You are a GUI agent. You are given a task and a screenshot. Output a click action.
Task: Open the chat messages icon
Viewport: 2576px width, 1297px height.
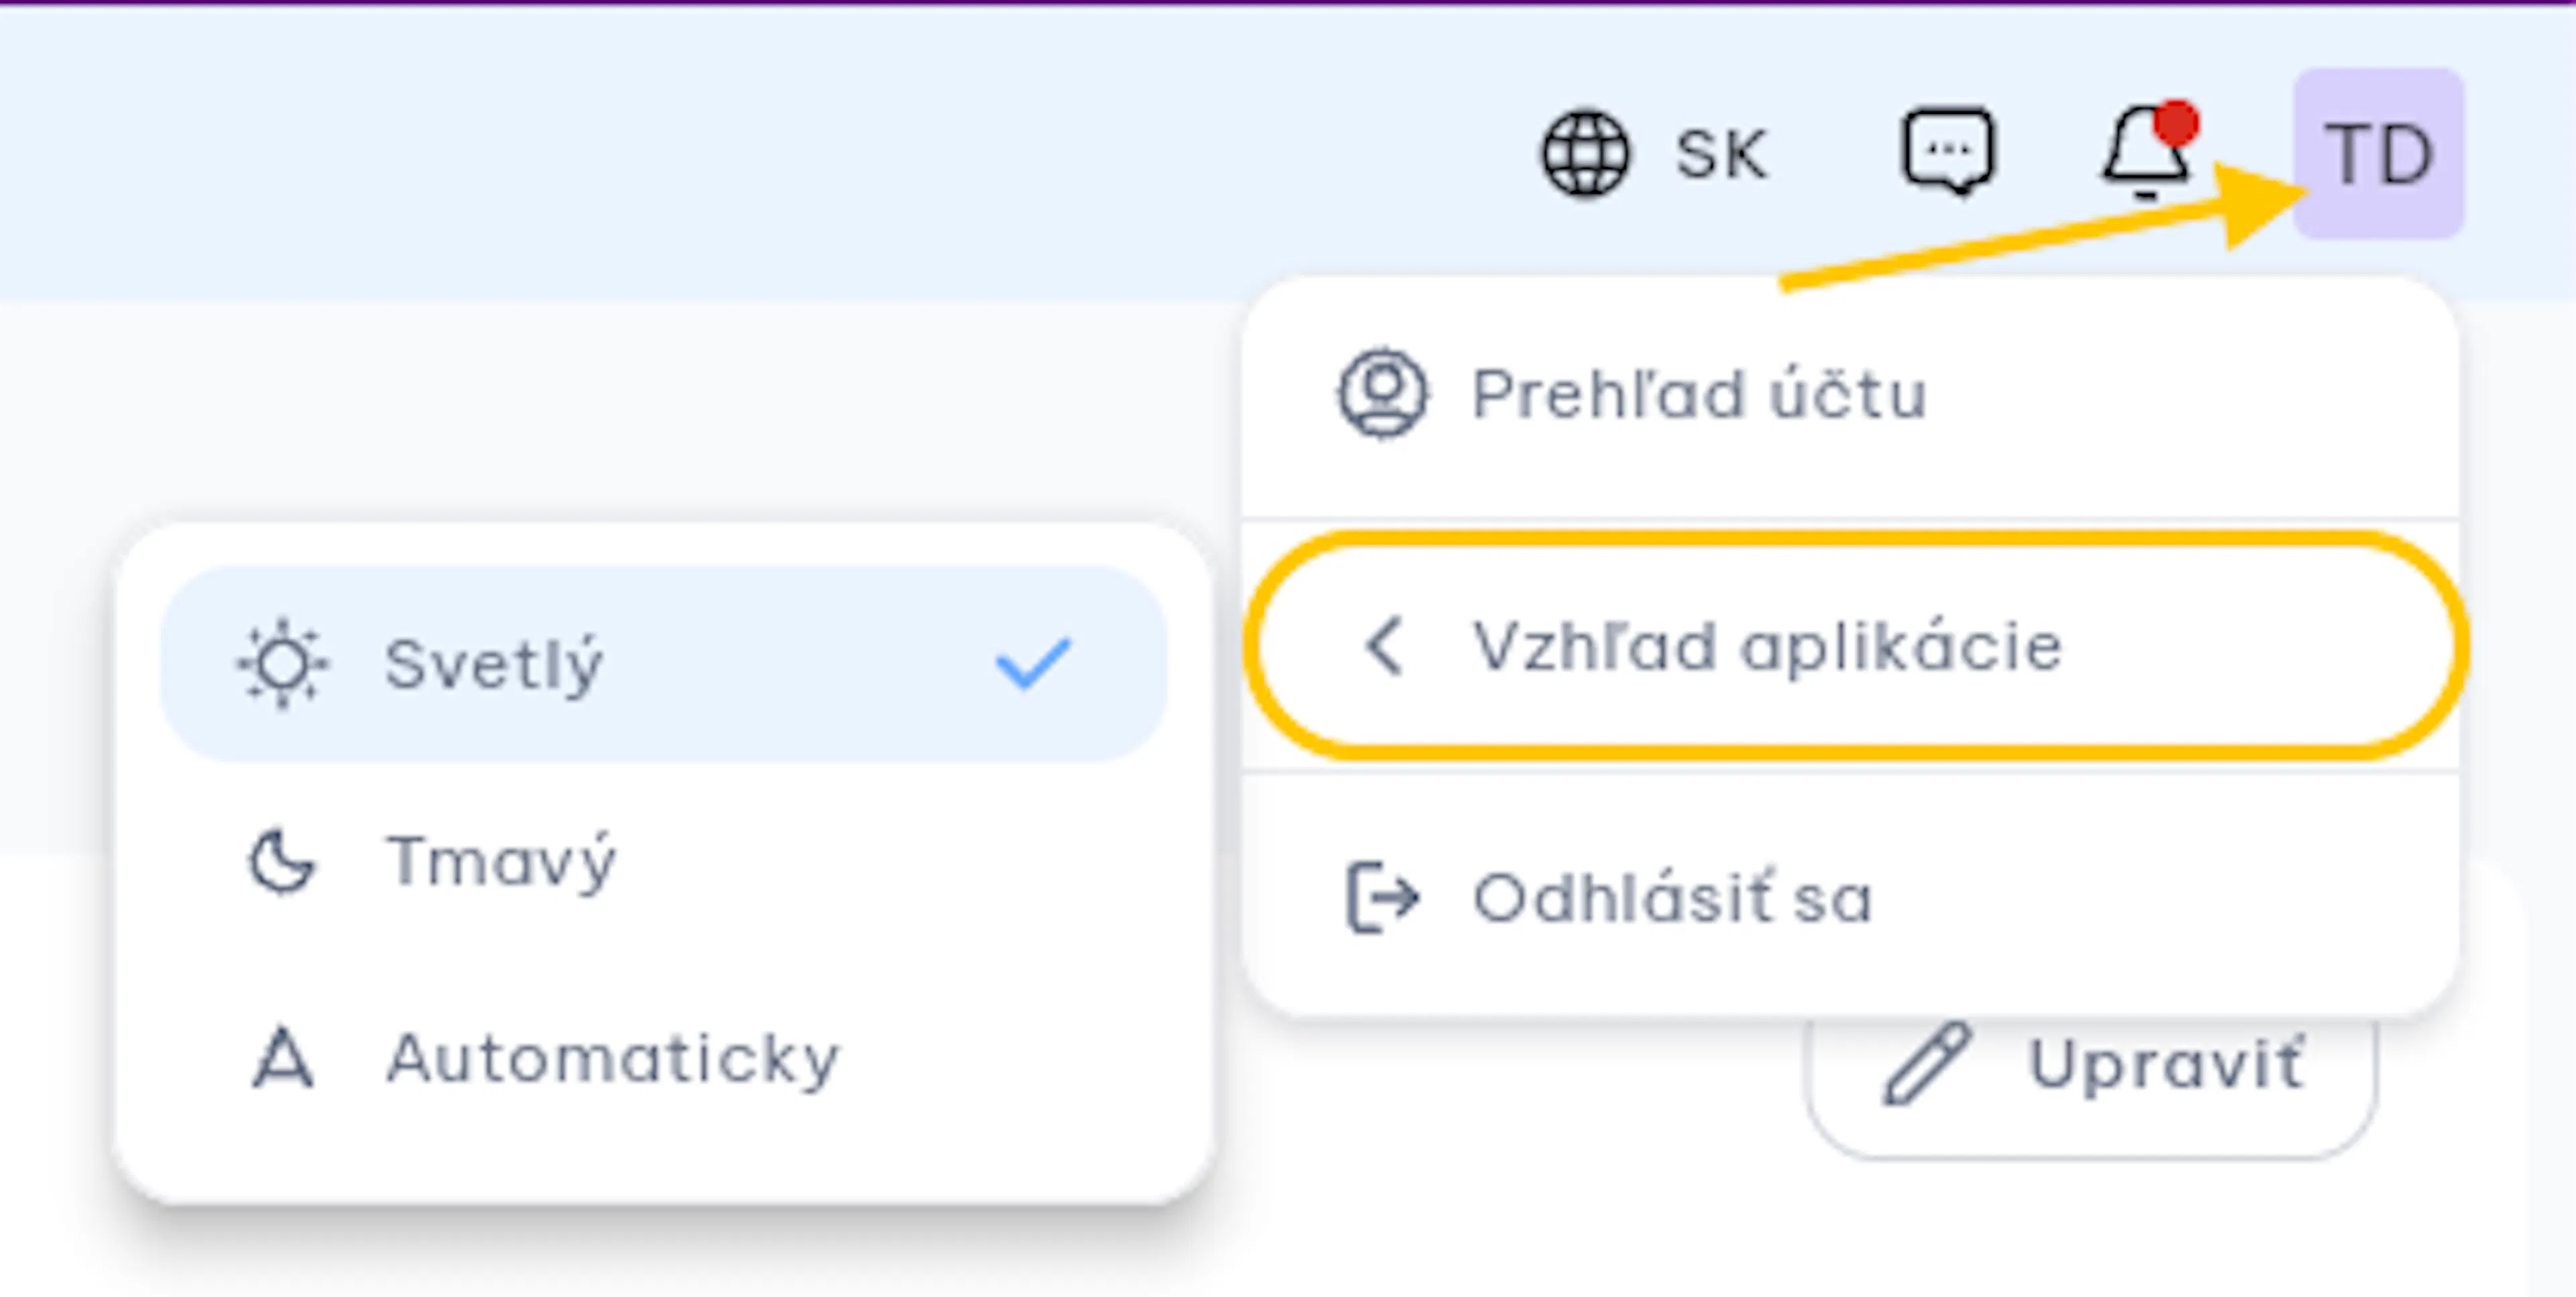pyautogui.click(x=1948, y=152)
